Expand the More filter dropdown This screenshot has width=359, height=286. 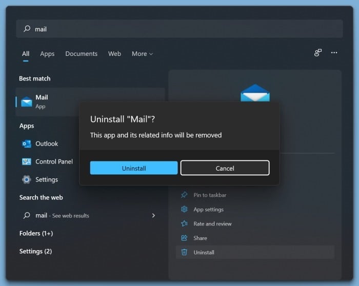click(x=142, y=54)
